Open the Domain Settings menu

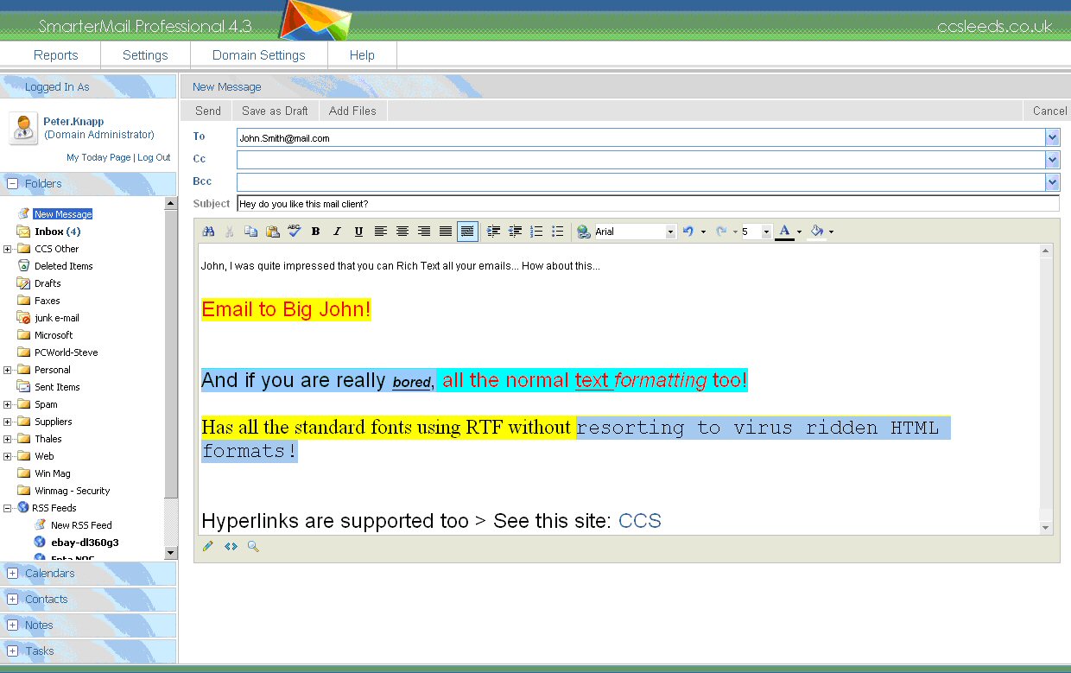tap(259, 55)
